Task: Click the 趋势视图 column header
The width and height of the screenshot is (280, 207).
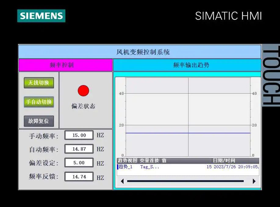Action: (127, 160)
